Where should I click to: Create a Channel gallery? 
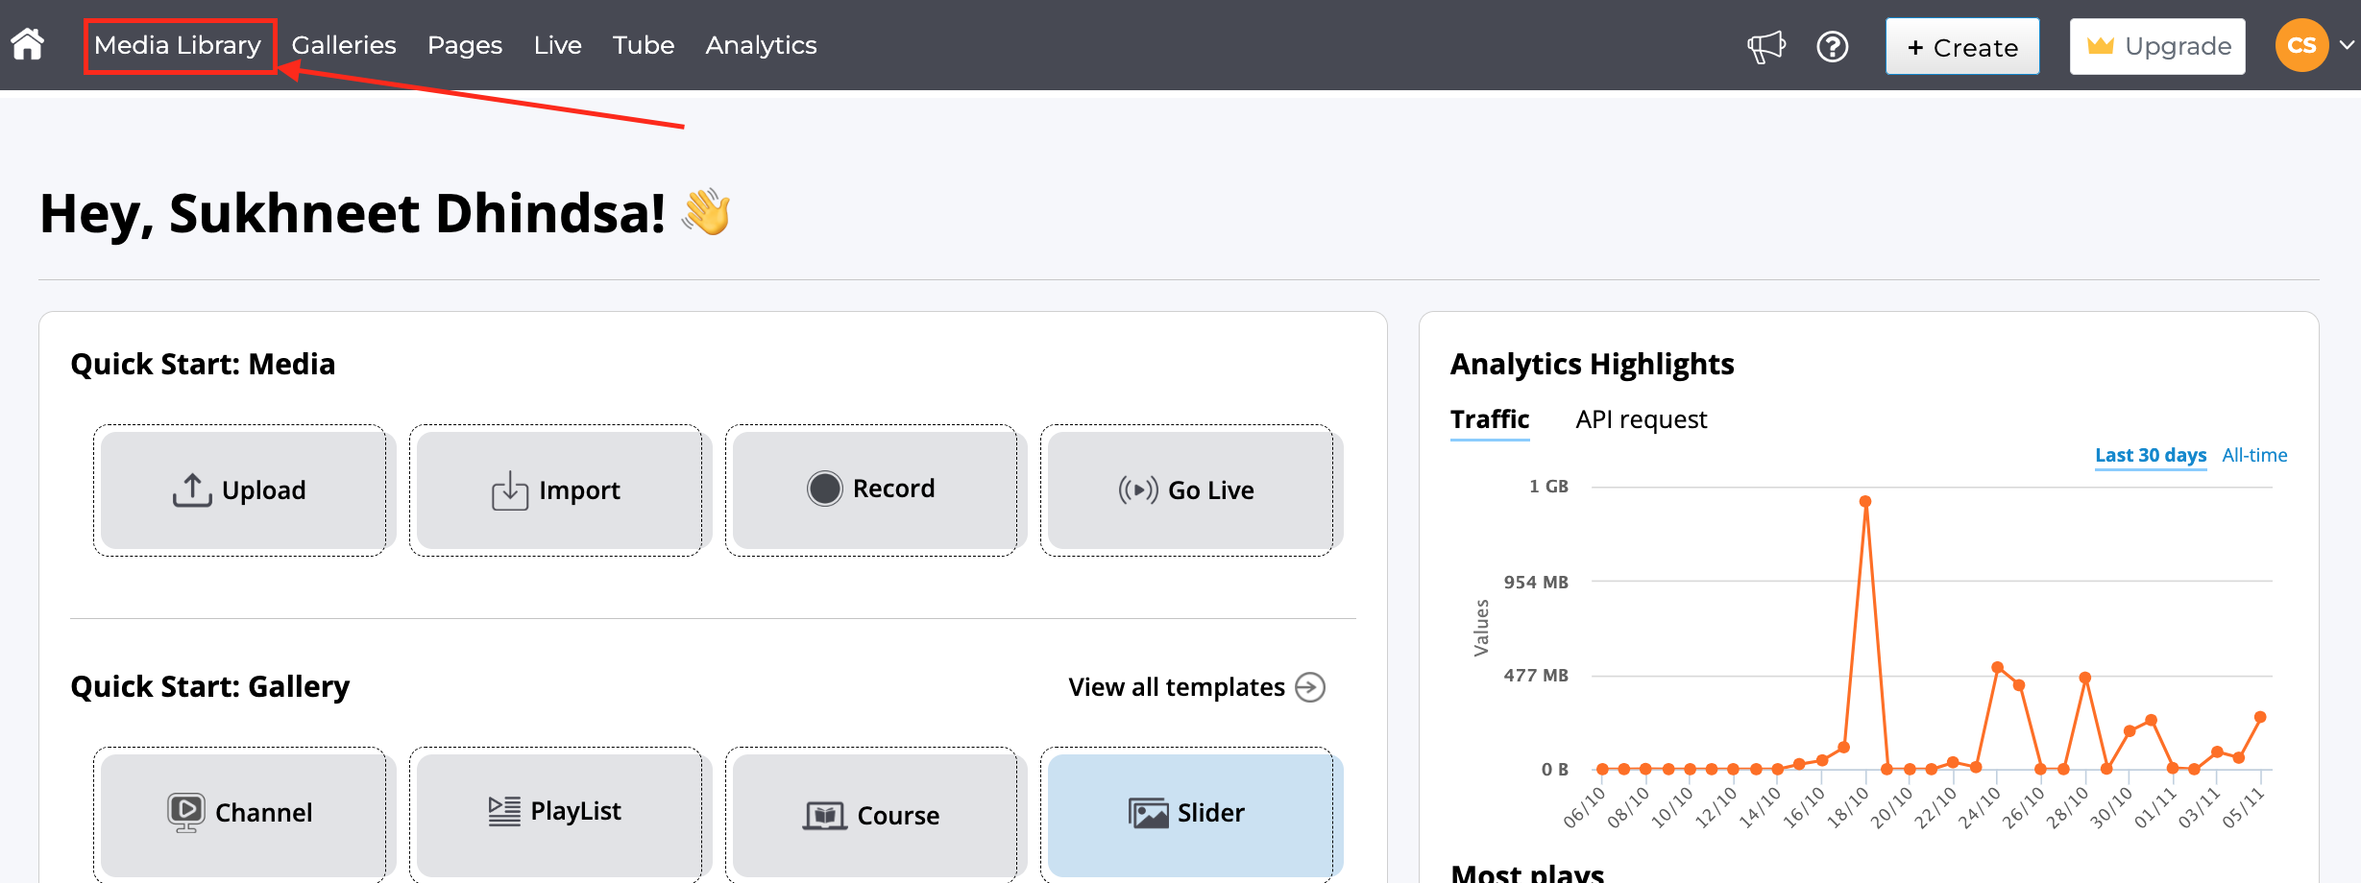(240, 813)
